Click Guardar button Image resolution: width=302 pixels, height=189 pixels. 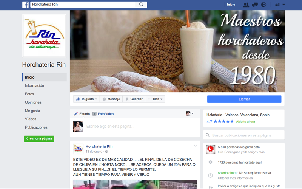134,99
